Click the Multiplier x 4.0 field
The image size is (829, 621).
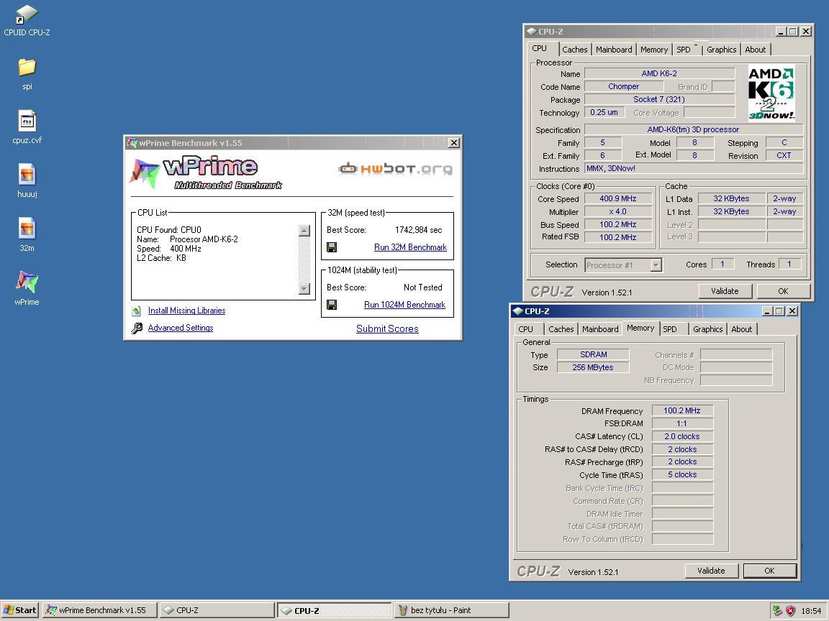[x=617, y=211]
